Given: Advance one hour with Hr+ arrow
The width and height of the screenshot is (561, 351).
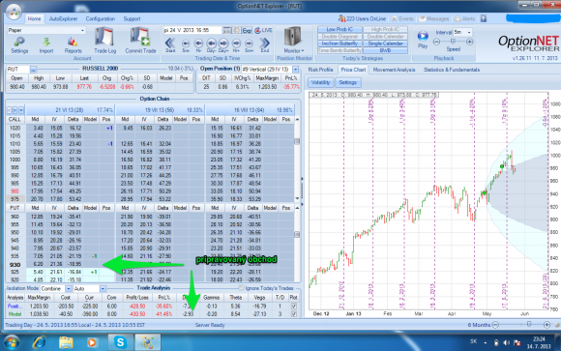Looking at the screenshot, I should (x=236, y=44).
